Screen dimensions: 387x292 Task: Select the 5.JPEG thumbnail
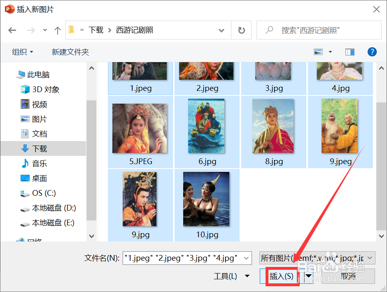pyautogui.click(x=140, y=132)
